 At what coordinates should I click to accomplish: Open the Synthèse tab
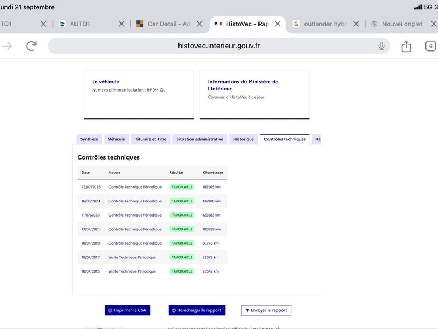[x=89, y=139]
